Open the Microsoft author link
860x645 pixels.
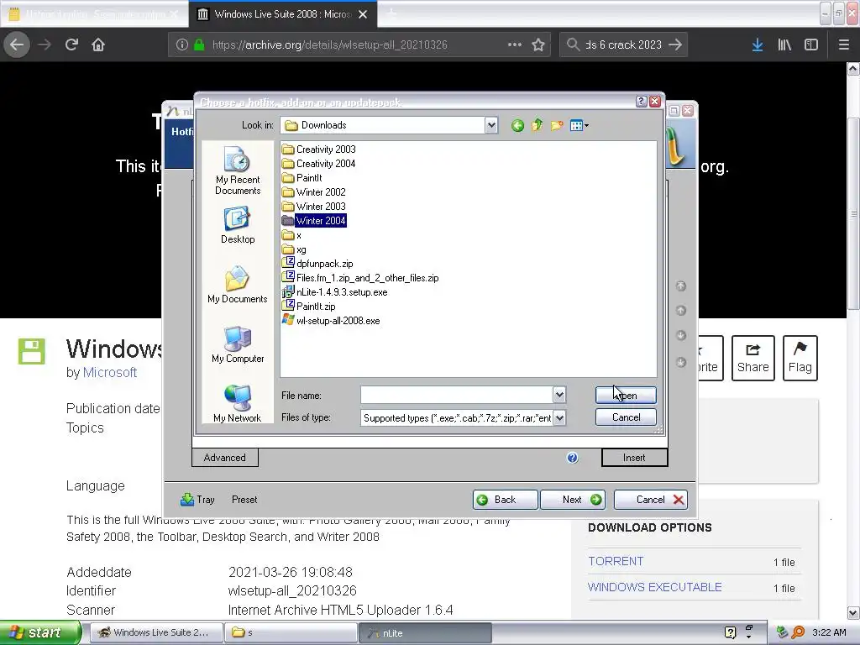point(110,372)
